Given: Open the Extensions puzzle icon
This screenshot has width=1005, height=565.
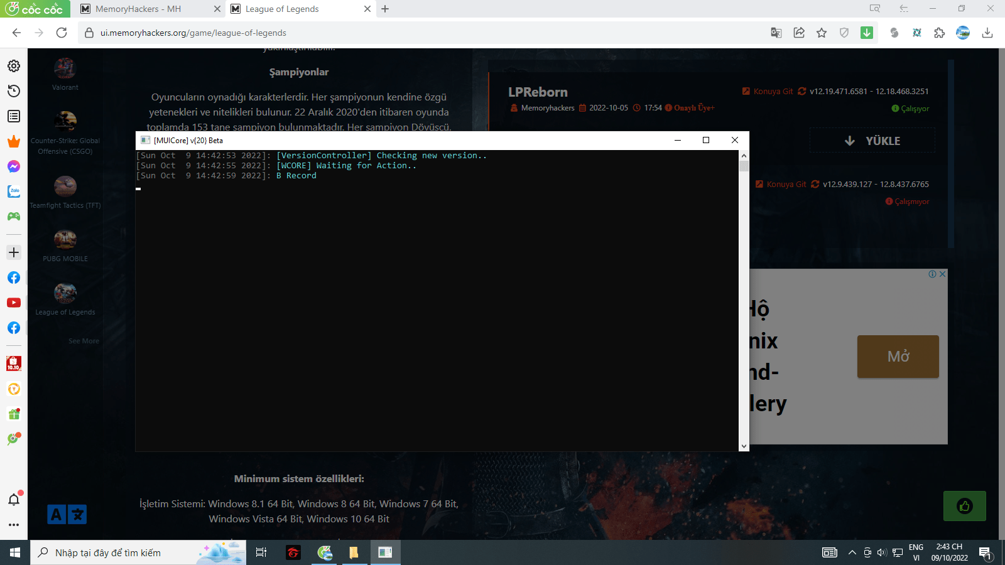Looking at the screenshot, I should (940, 33).
